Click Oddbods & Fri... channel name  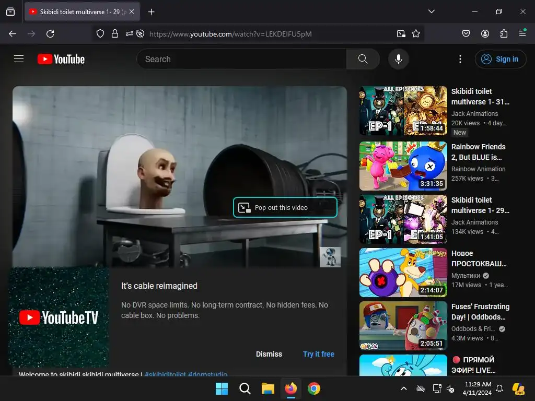(473, 329)
